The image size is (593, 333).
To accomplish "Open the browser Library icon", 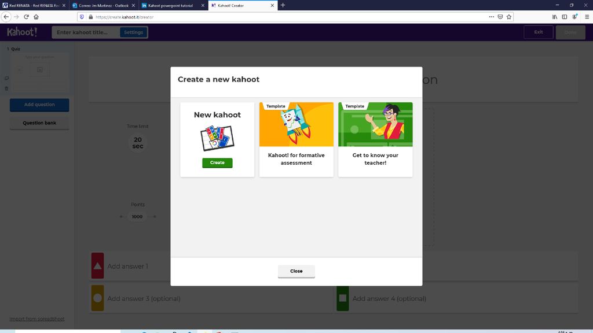I will point(554,17).
